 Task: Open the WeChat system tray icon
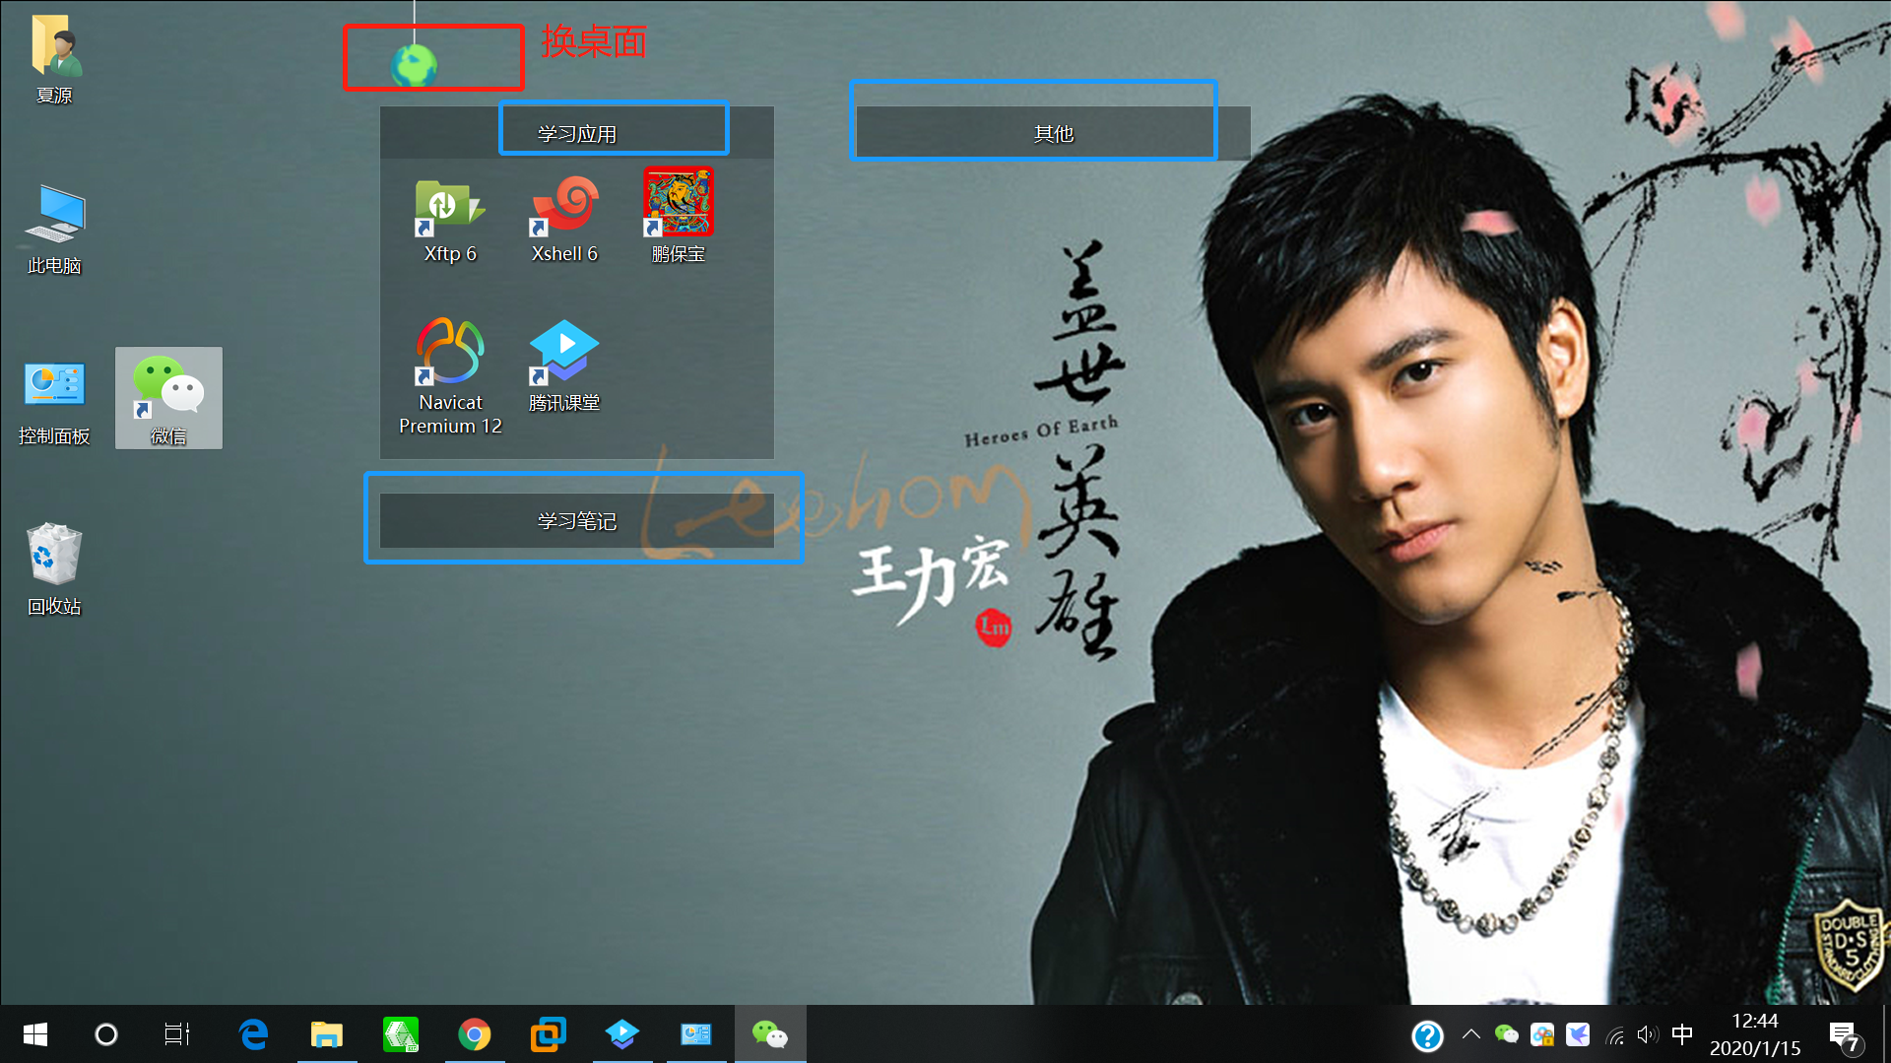coord(1506,1034)
